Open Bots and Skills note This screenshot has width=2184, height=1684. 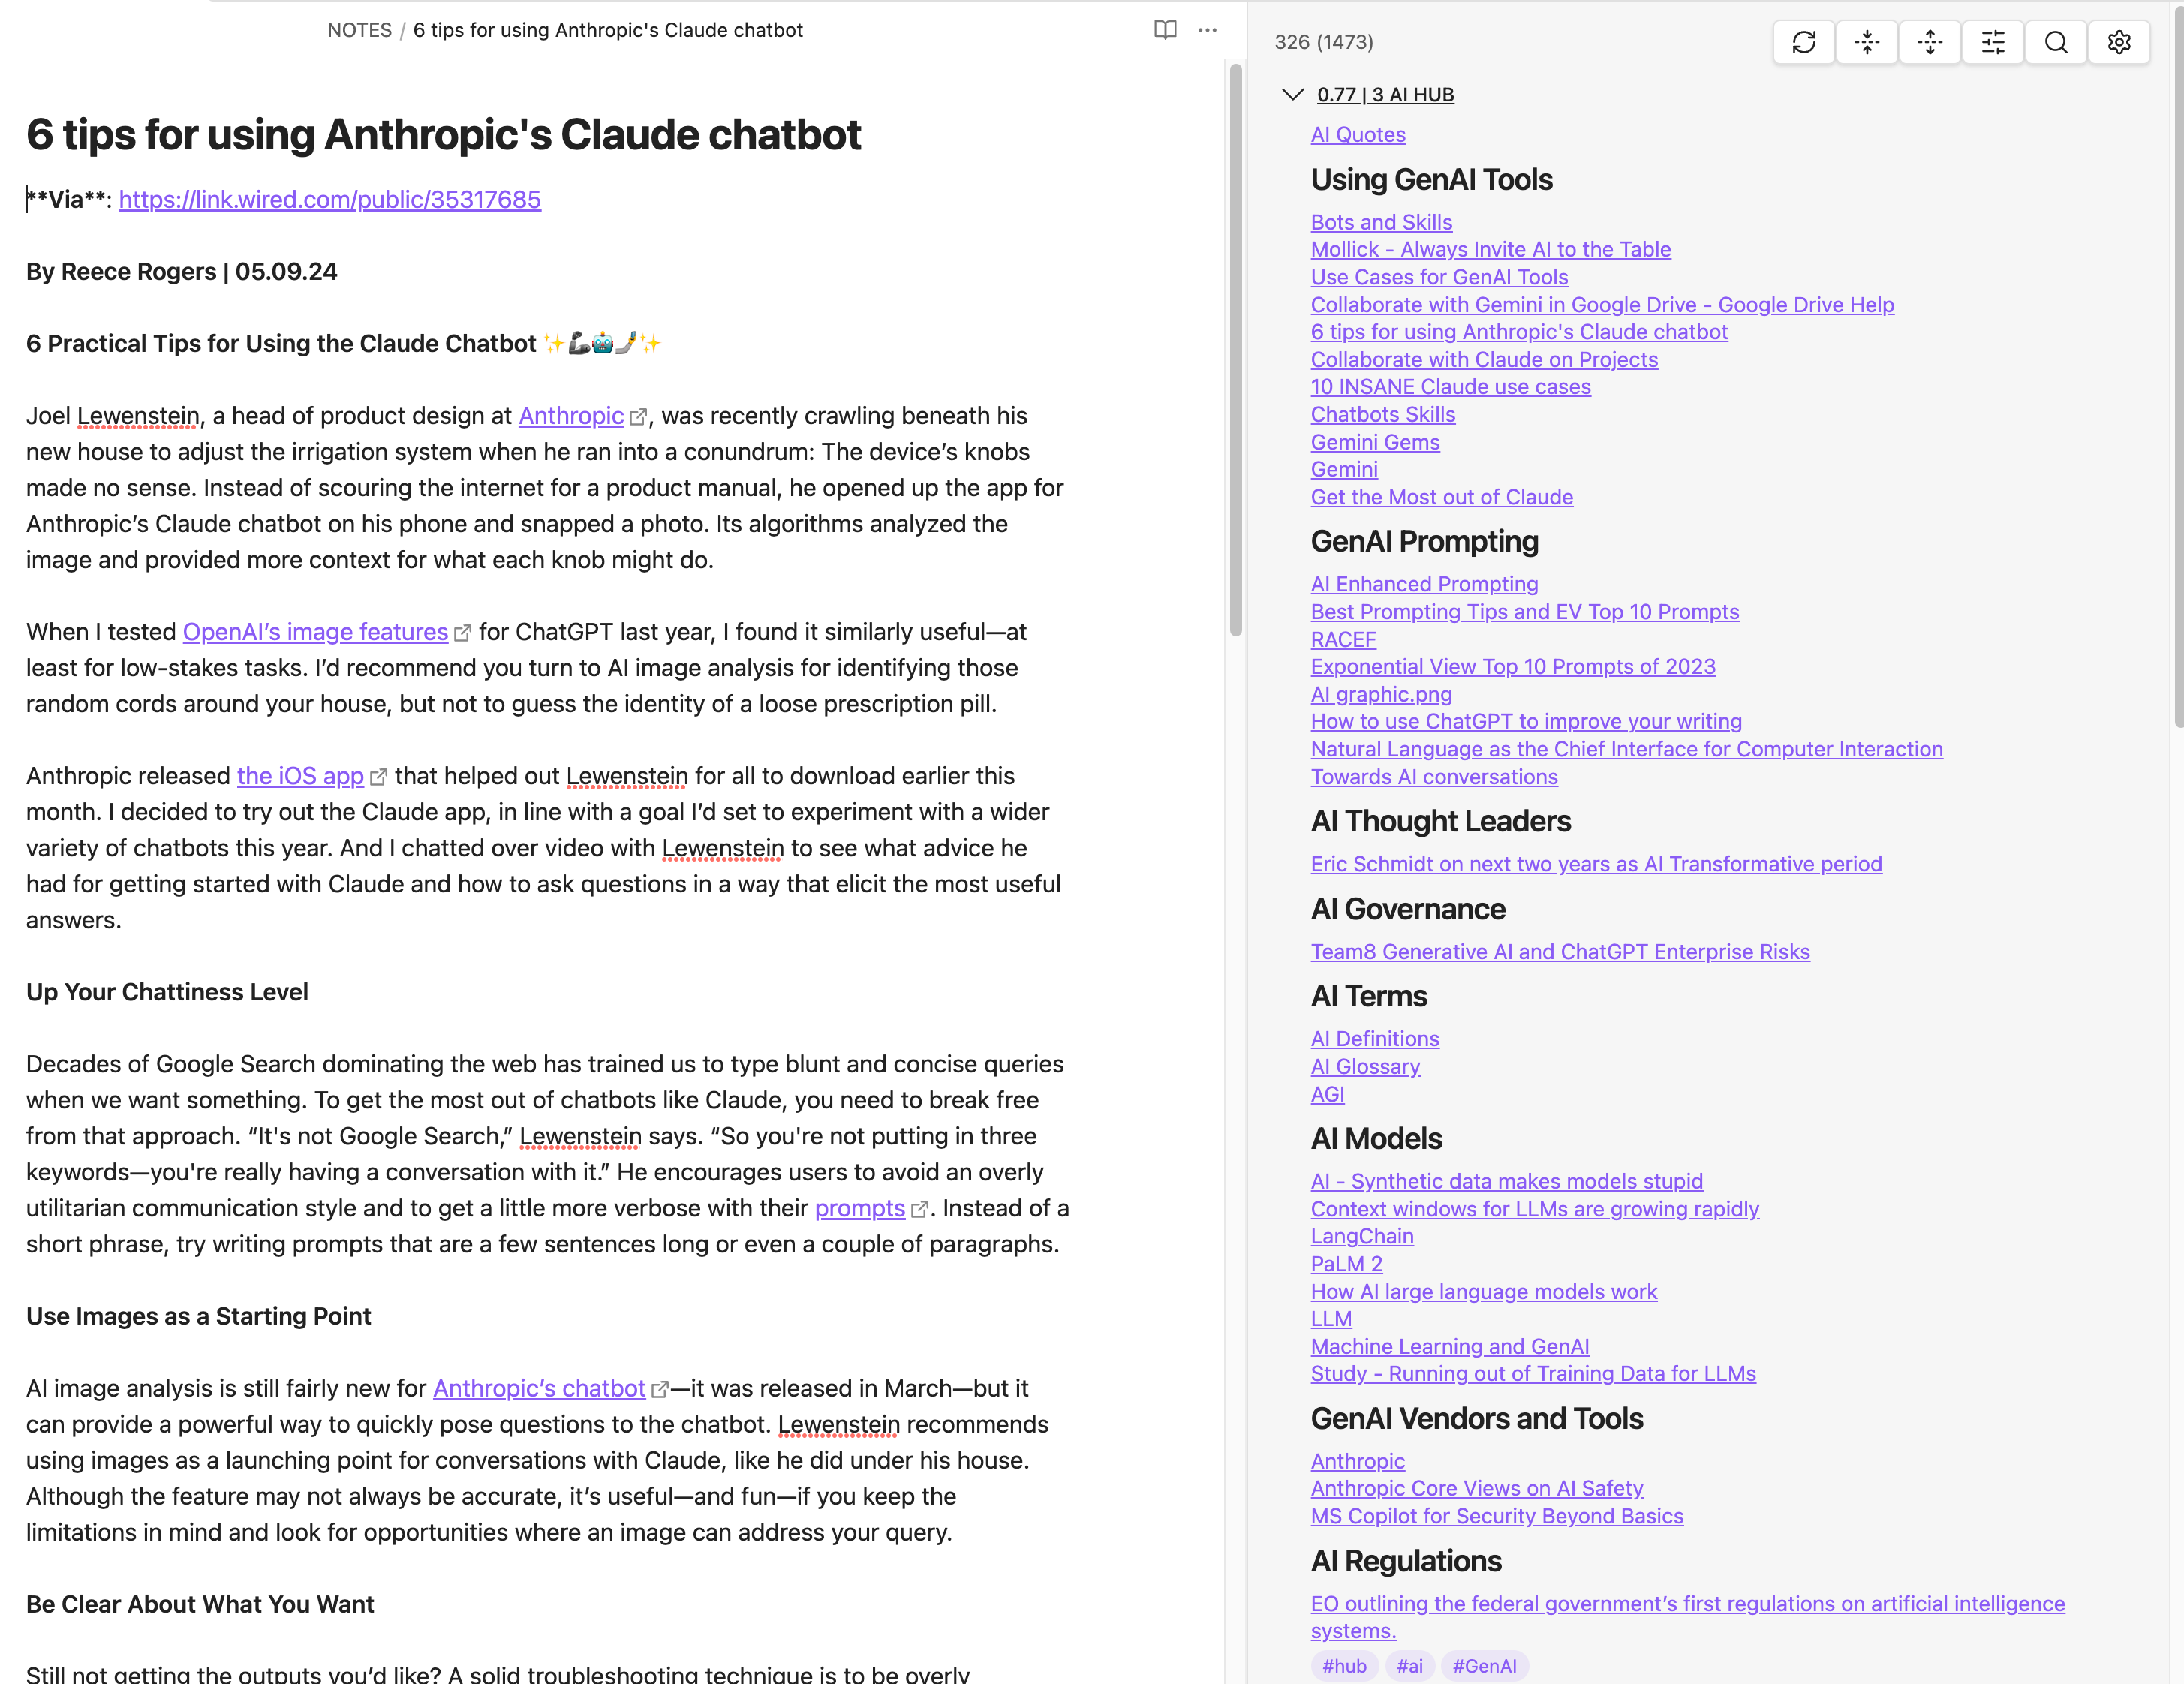pyautogui.click(x=1381, y=222)
